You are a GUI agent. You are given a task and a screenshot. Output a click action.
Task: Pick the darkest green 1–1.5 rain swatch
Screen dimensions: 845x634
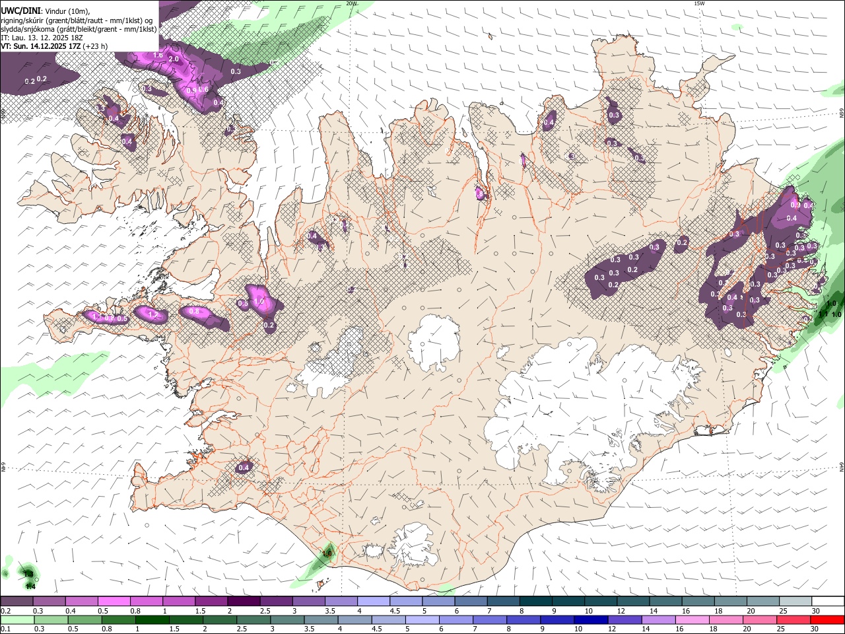point(152,619)
